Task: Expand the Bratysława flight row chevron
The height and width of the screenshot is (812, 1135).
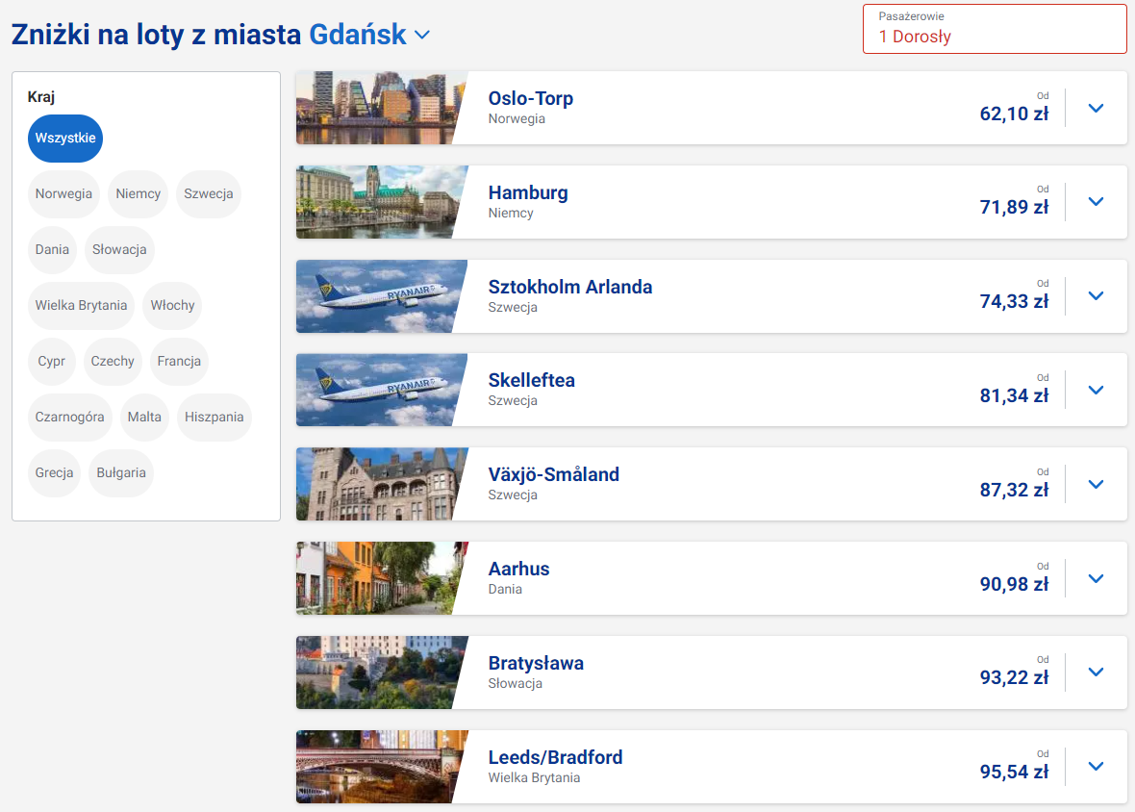Action: click(x=1096, y=672)
